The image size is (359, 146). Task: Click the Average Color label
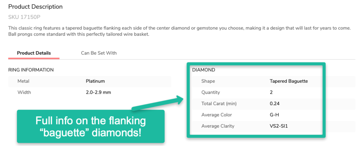coord(217,115)
